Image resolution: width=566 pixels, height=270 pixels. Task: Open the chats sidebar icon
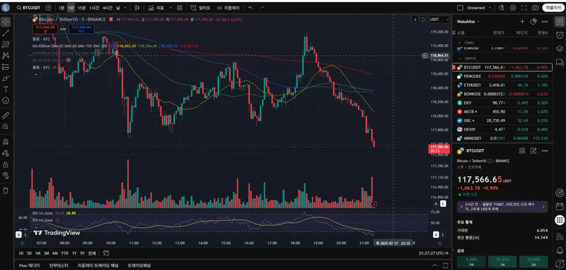559,62
